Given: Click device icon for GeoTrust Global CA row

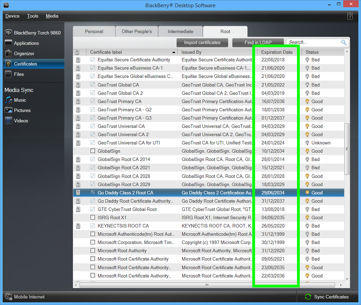Looking at the screenshot, I should [78, 85].
